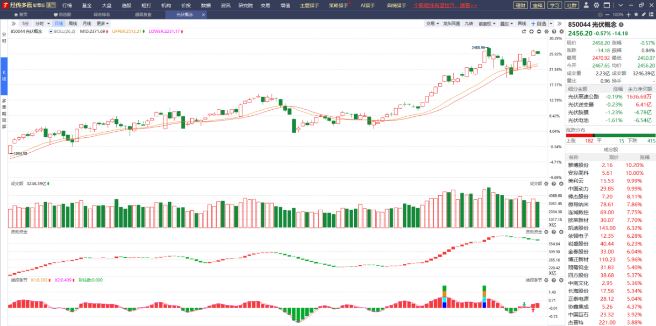Open the 研究院 menu

(x=245, y=6)
